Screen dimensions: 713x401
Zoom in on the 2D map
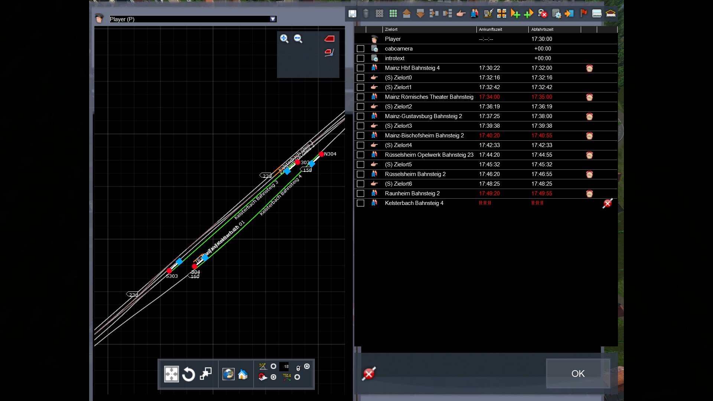point(284,39)
